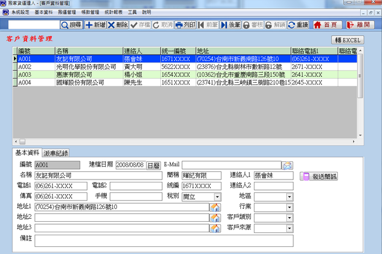
Task: Open the 帳款管理 menu
Action: (90, 12)
